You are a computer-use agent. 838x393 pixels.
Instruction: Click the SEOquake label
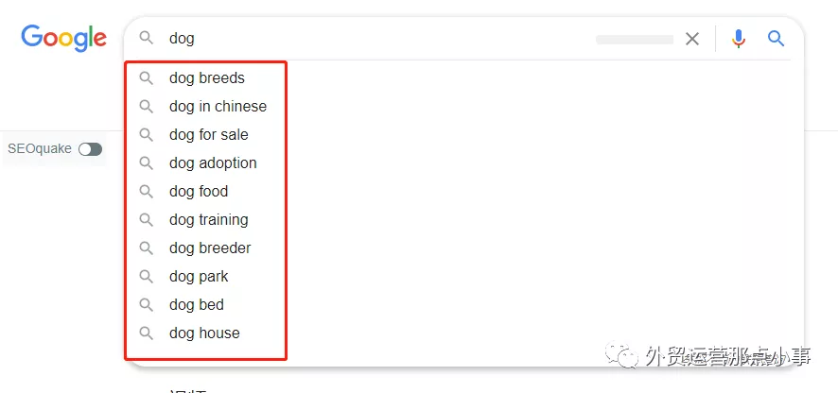pos(40,149)
